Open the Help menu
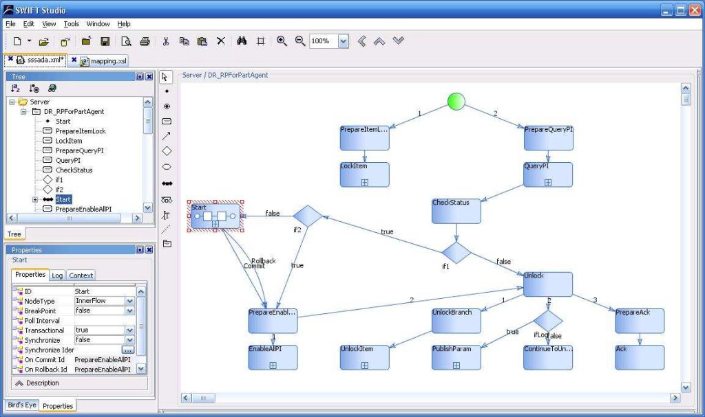 (124, 24)
